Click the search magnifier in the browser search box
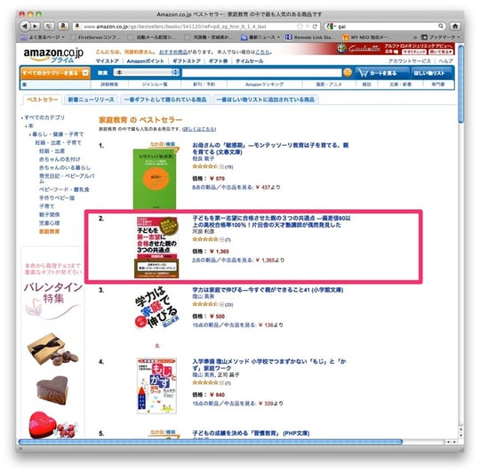Screen dimensions: 480x474 tap(441, 27)
